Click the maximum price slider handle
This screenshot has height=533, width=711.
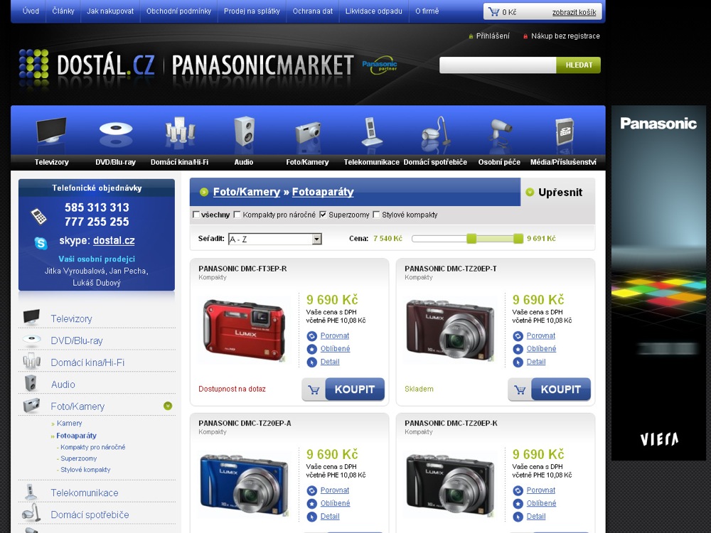pos(518,239)
